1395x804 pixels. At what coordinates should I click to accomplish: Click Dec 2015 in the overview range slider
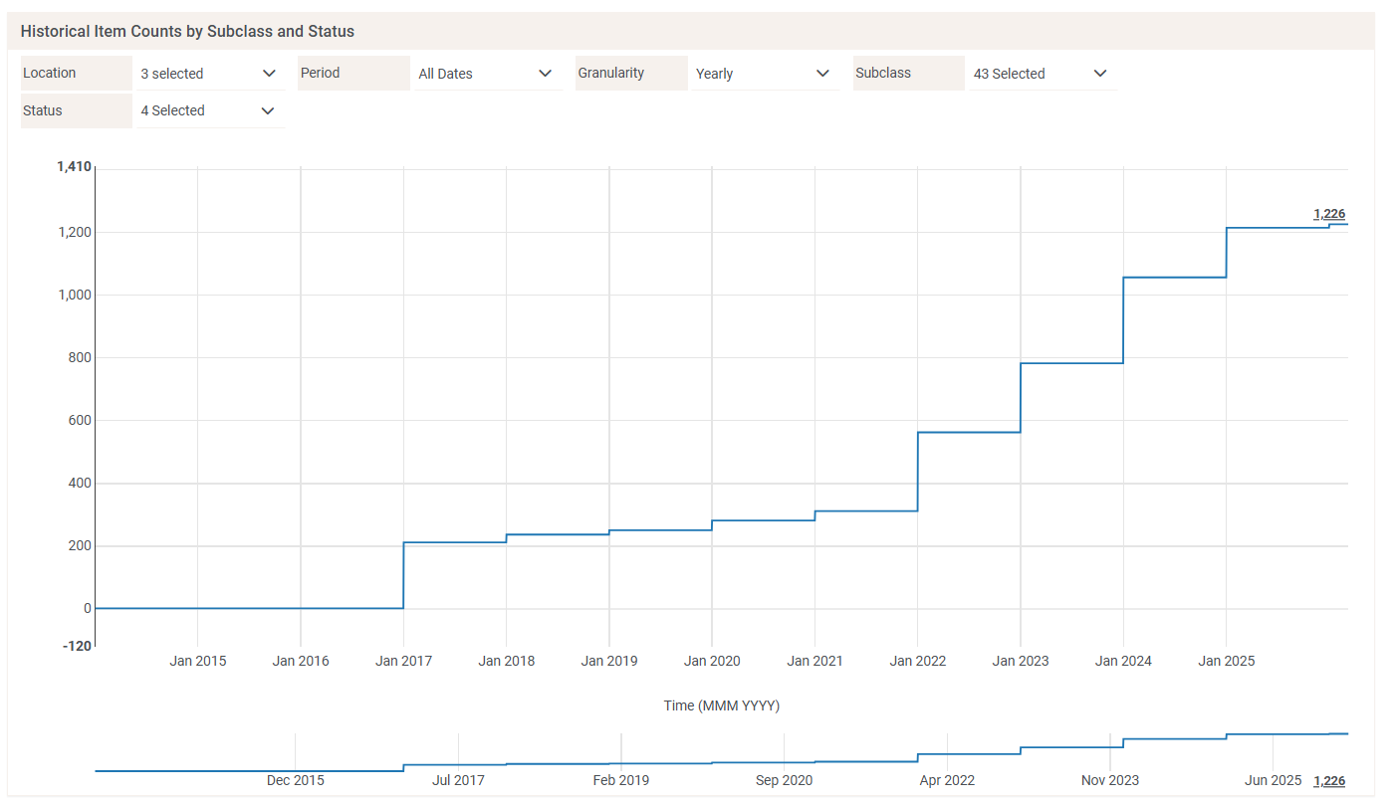pyautogui.click(x=295, y=780)
